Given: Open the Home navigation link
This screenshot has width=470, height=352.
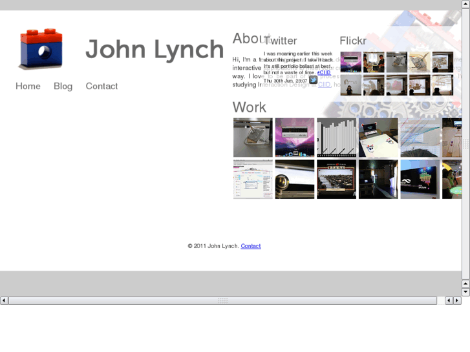Looking at the screenshot, I should 28,87.
